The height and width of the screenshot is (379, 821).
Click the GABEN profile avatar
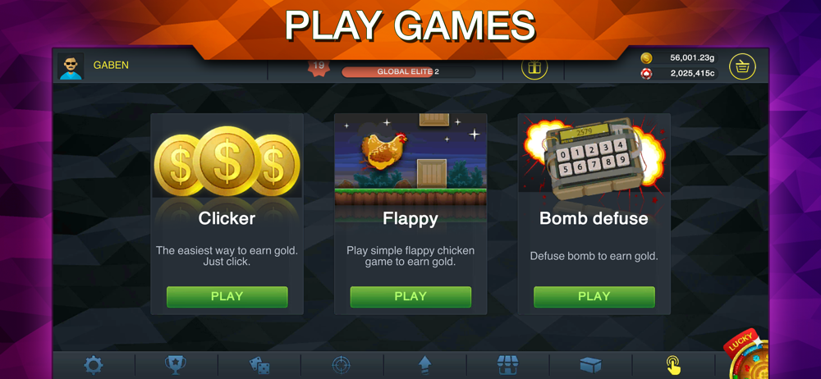click(x=71, y=66)
